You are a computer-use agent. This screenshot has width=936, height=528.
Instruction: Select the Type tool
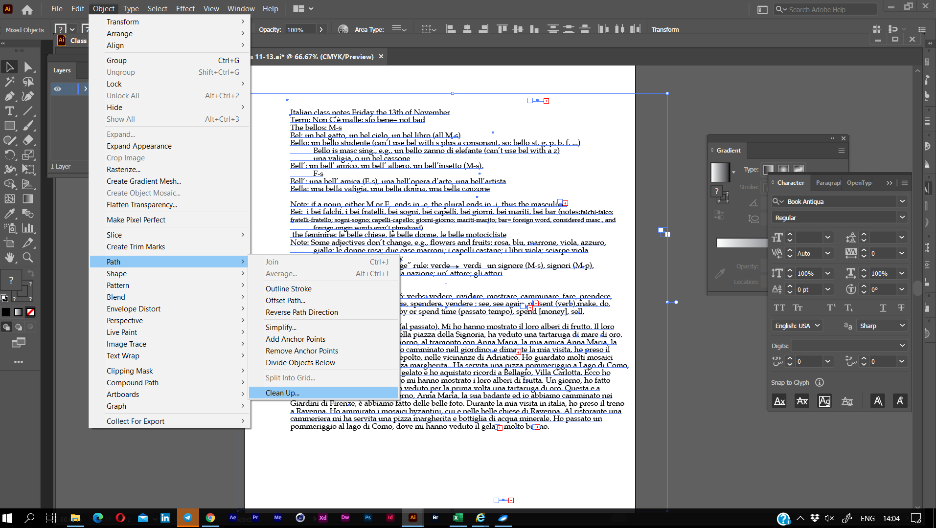coord(10,111)
